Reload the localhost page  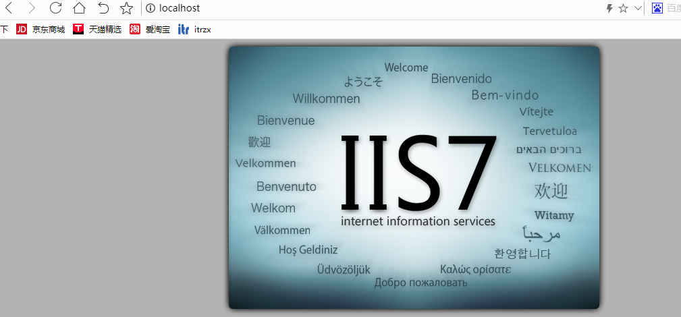click(55, 8)
